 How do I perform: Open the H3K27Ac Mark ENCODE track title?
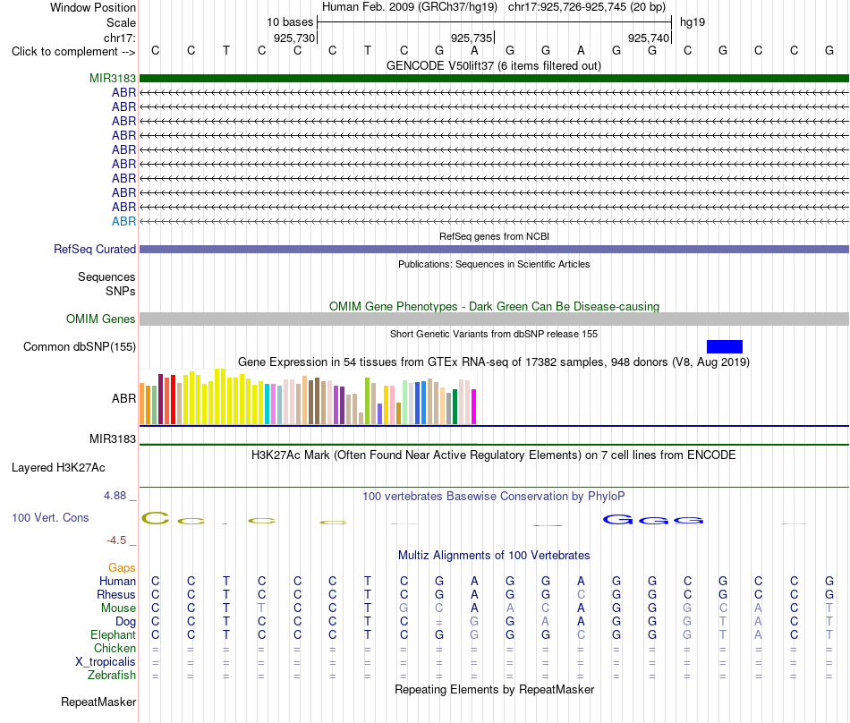coord(494,455)
